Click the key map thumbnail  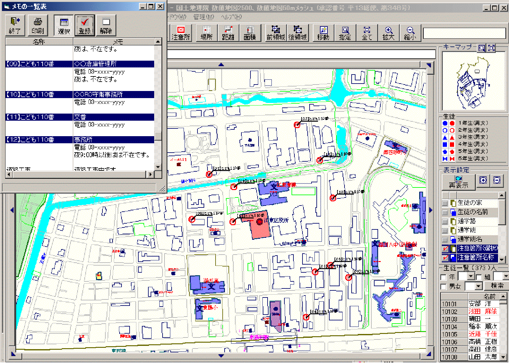point(473,81)
